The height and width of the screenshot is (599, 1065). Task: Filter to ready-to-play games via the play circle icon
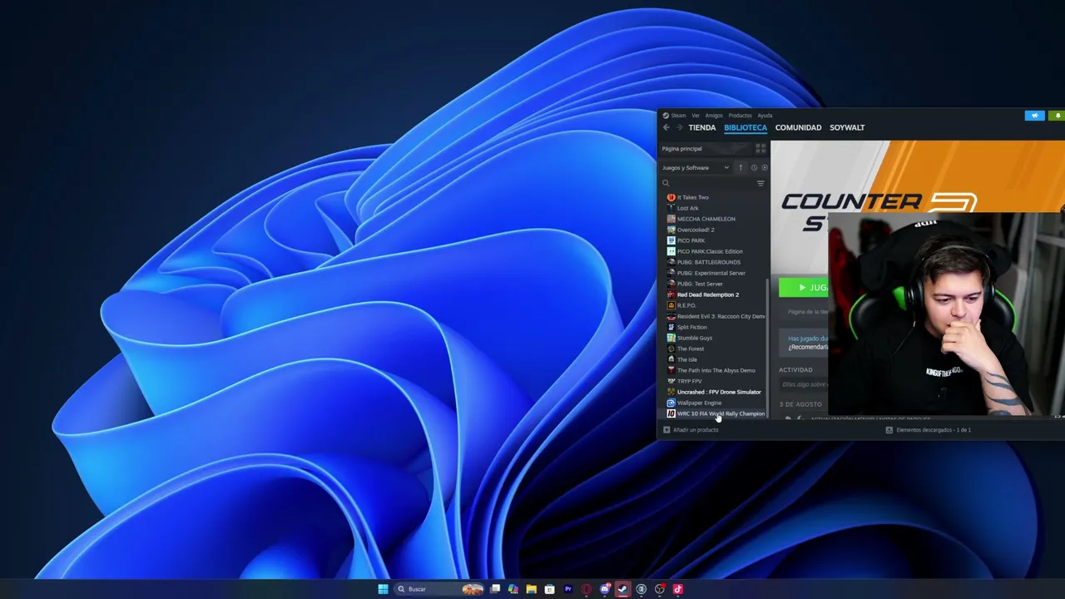[765, 167]
